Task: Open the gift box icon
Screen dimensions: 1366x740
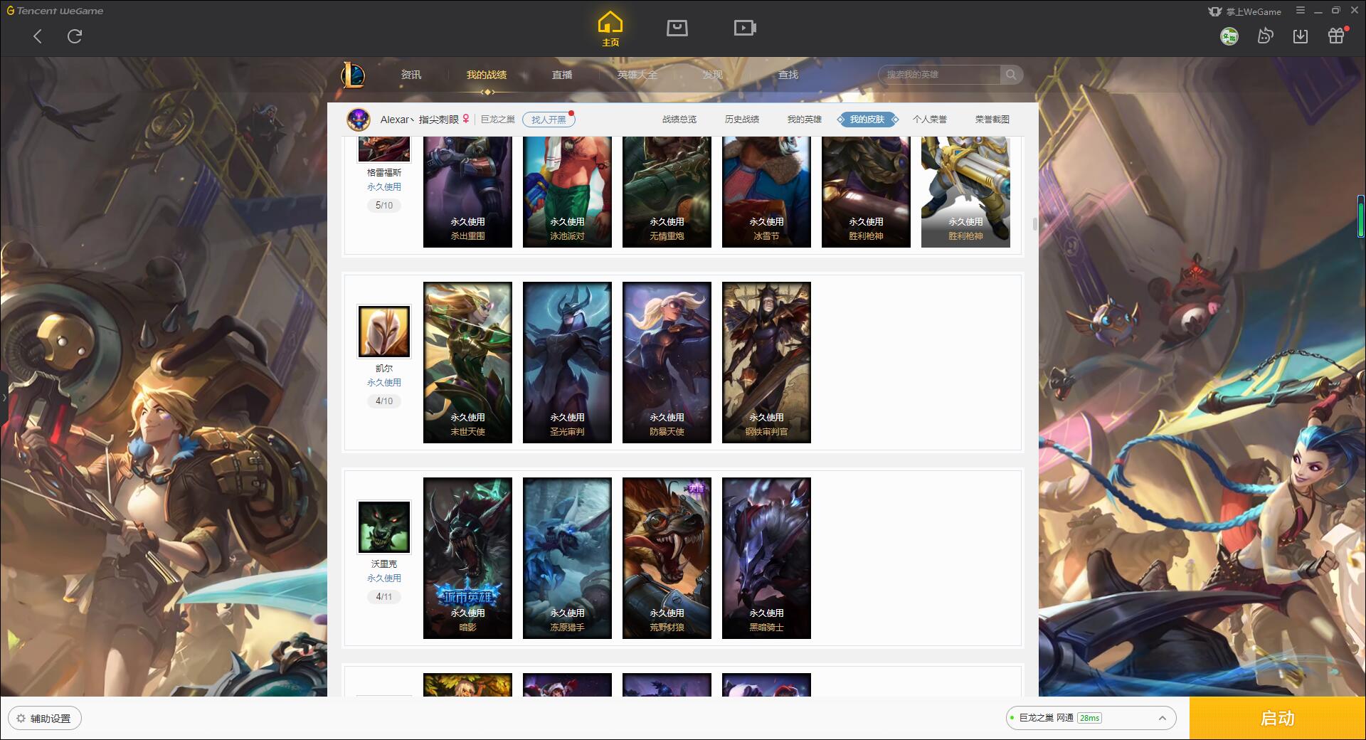Action: pyautogui.click(x=1337, y=36)
